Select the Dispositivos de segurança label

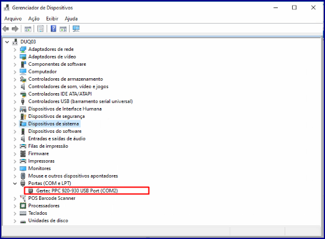coord(57,116)
